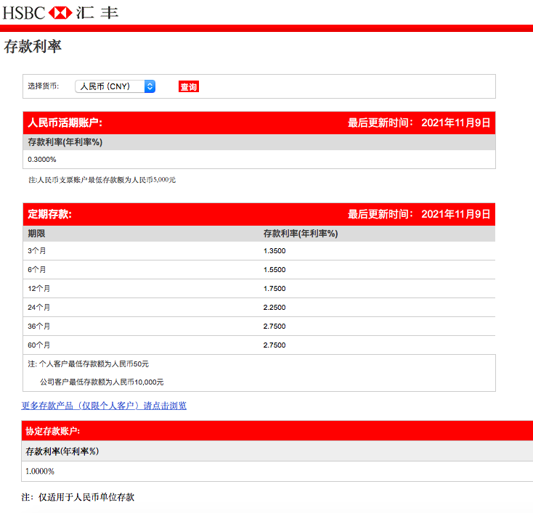Select the 3个月 term row
Image resolution: width=533 pixels, height=513 pixels.
click(x=37, y=251)
